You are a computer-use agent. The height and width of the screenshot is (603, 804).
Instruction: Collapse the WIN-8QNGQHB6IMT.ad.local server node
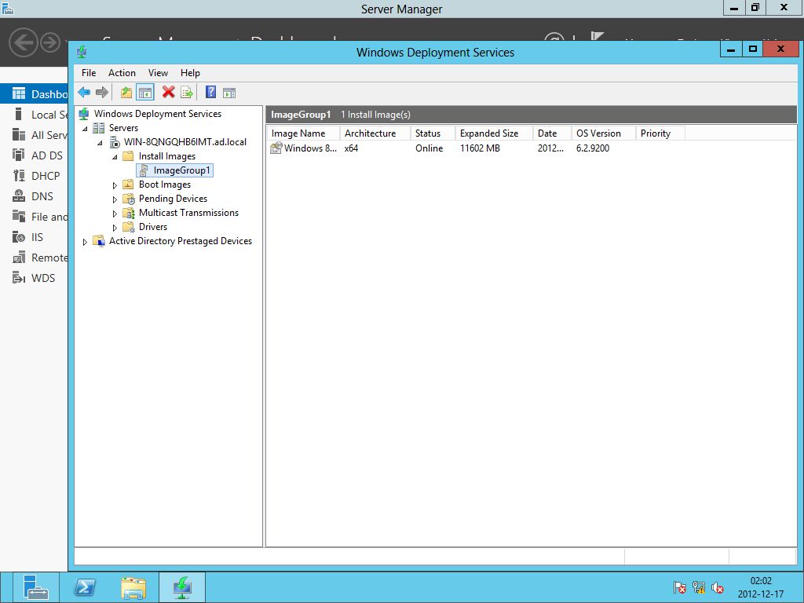click(x=100, y=143)
